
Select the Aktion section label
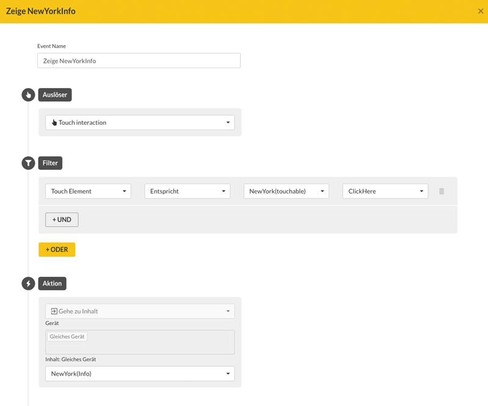(x=52, y=283)
